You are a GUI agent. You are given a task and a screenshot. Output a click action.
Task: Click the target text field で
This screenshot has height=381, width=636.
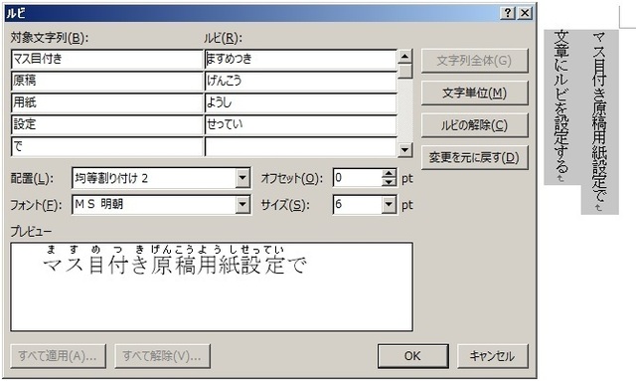coord(106,146)
